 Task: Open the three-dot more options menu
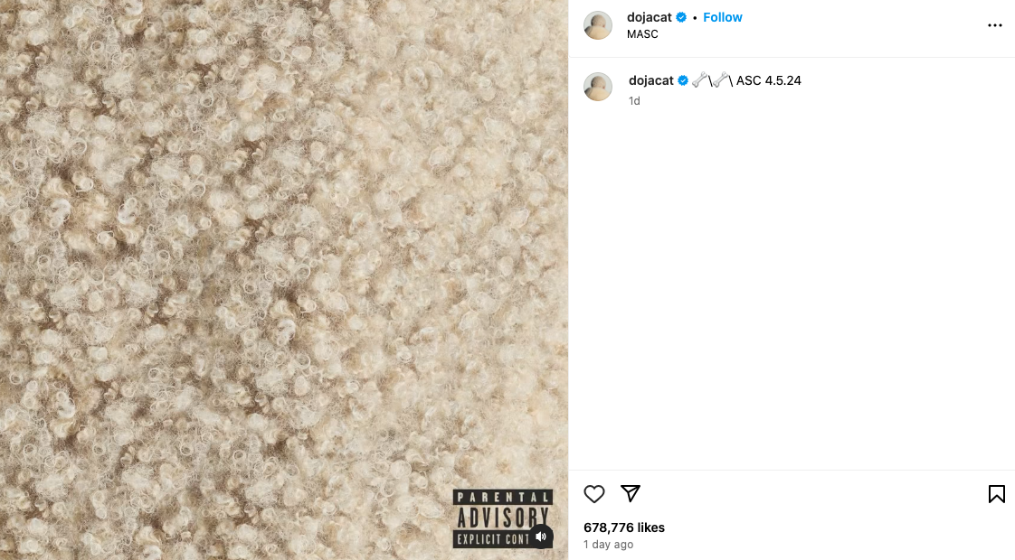pyautogui.click(x=995, y=25)
